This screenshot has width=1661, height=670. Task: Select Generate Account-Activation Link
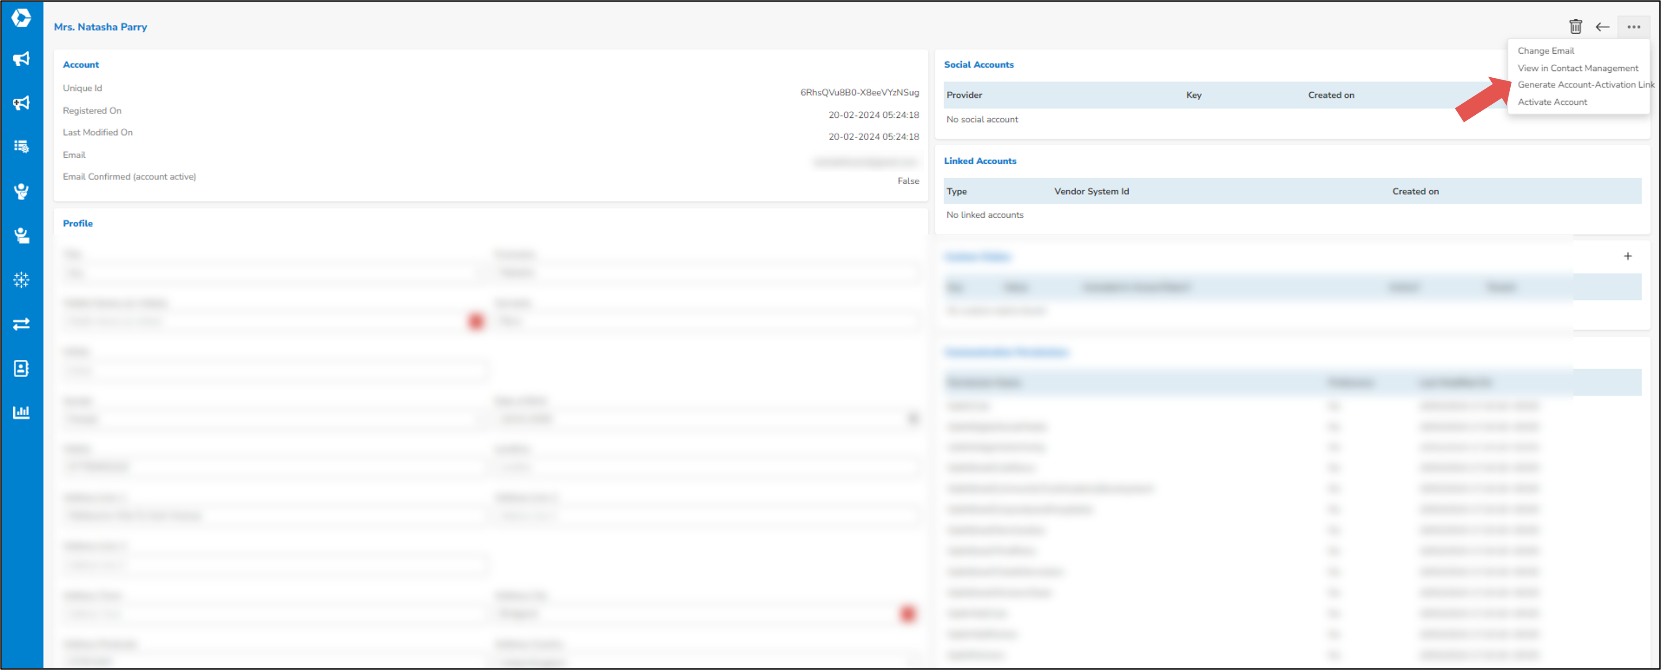(x=1585, y=84)
